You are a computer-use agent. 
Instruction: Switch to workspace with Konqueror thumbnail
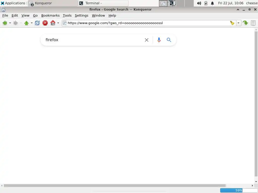(x=163, y=3)
